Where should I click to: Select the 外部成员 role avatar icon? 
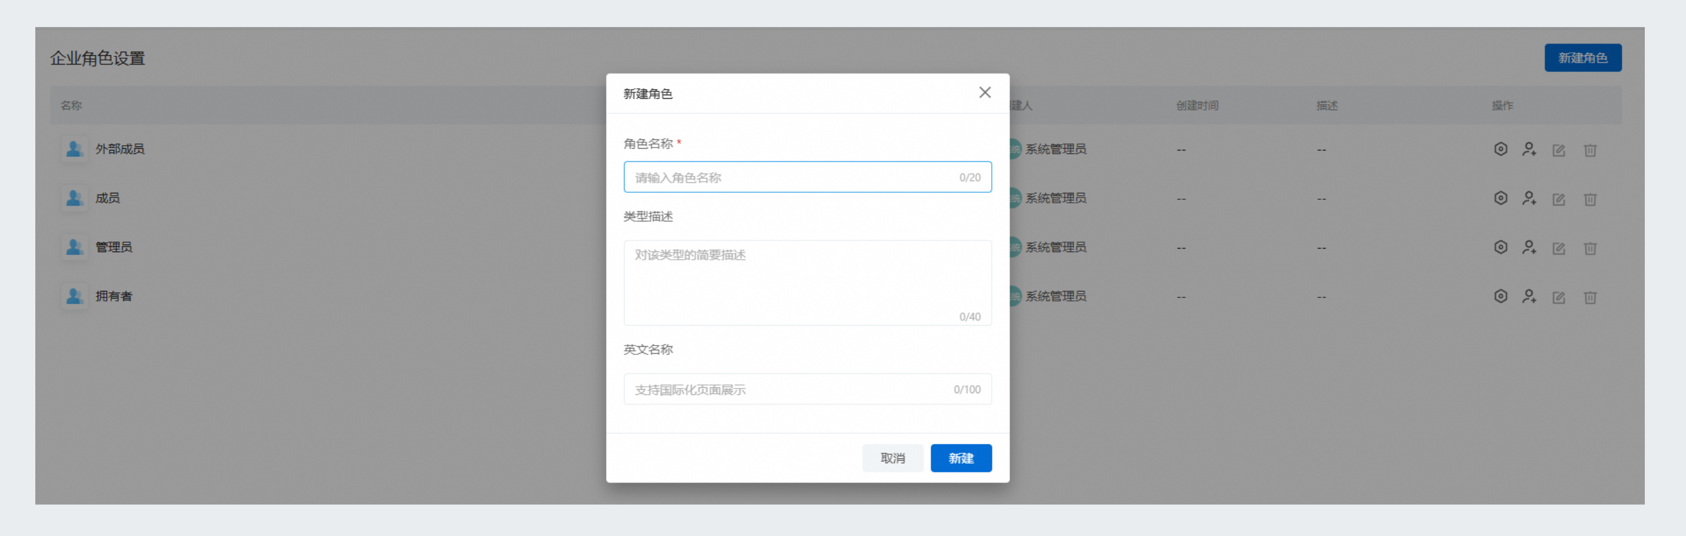[75, 149]
